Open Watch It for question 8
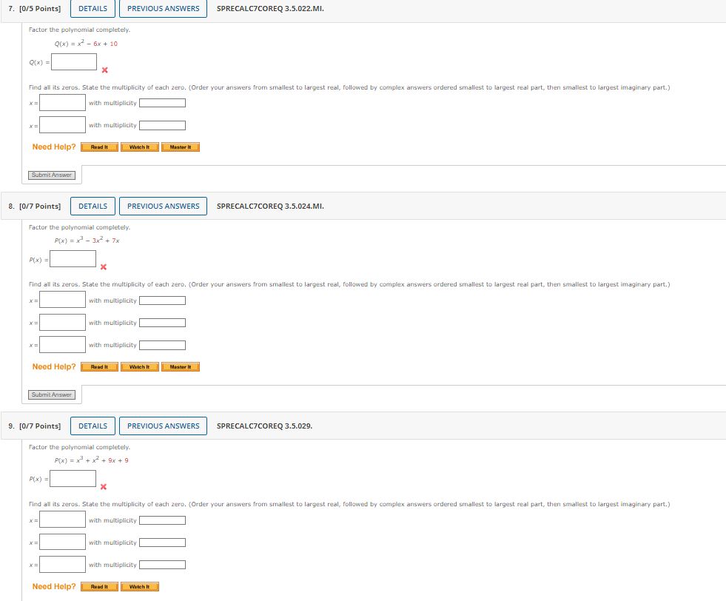 [139, 366]
